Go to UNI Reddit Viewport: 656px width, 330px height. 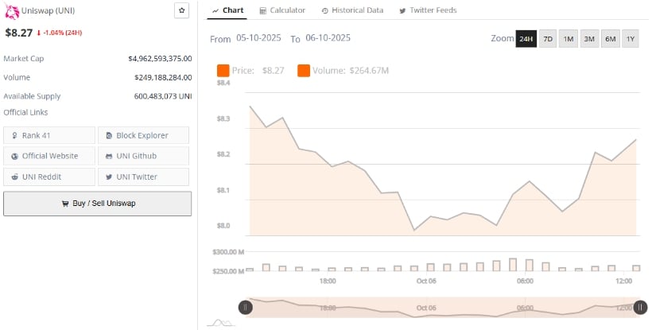(x=49, y=177)
